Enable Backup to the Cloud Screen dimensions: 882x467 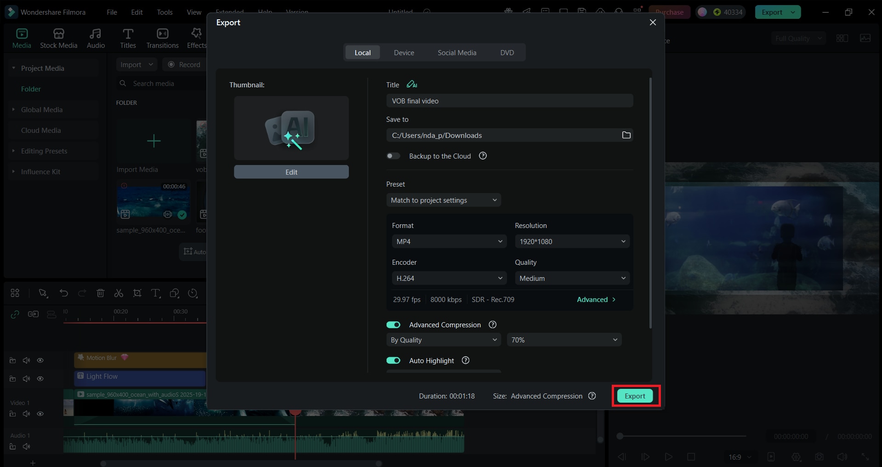tap(393, 156)
